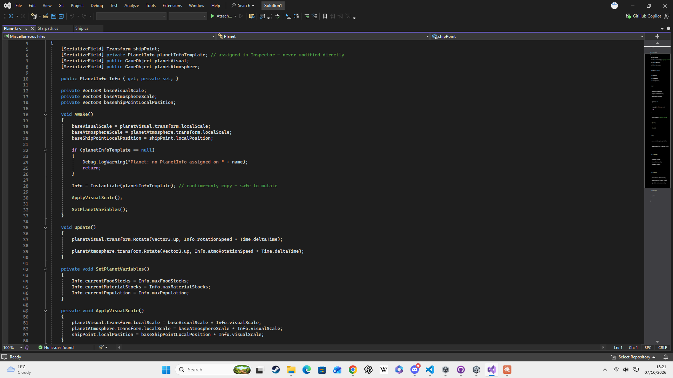Click the Open File folder icon

(x=46, y=16)
